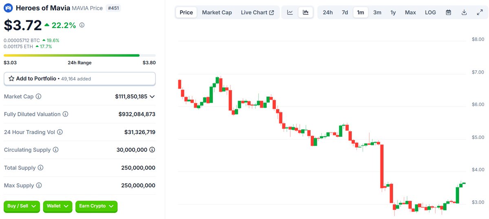Click info icon beside 30,000,000 value
The width and height of the screenshot is (489, 219).
(x=152, y=150)
